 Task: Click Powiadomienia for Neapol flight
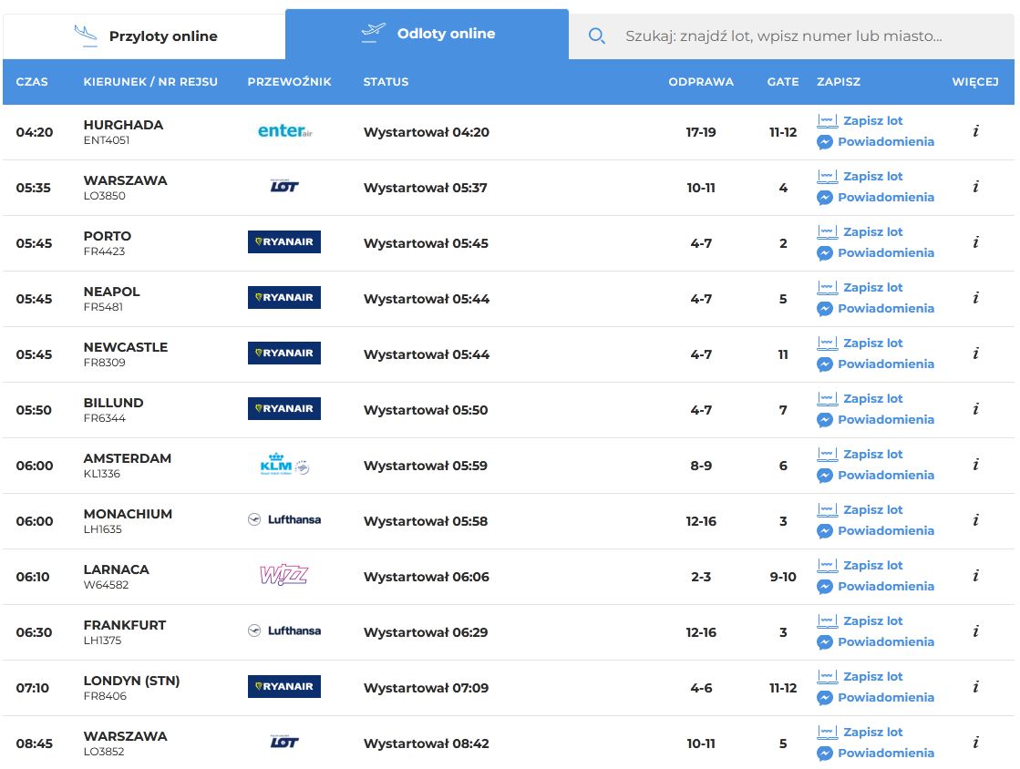[x=885, y=309]
